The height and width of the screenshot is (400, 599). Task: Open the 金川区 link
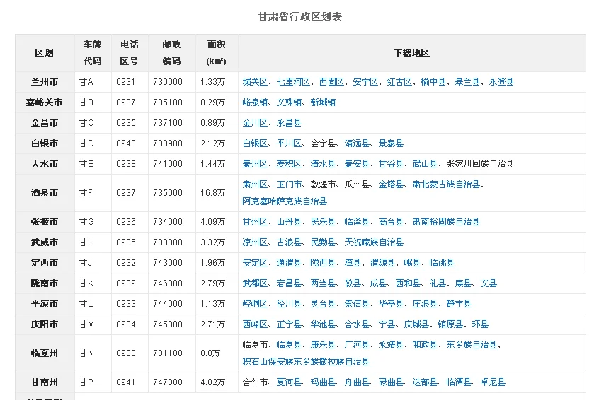255,123
